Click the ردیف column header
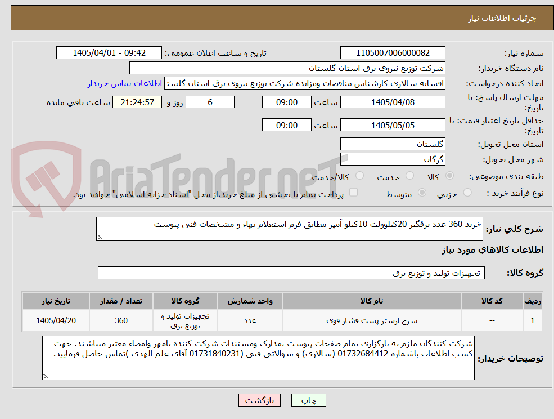This screenshot has width=554, height=419. (533, 301)
